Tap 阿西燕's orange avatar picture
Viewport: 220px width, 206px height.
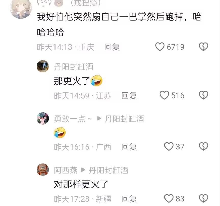(43, 170)
